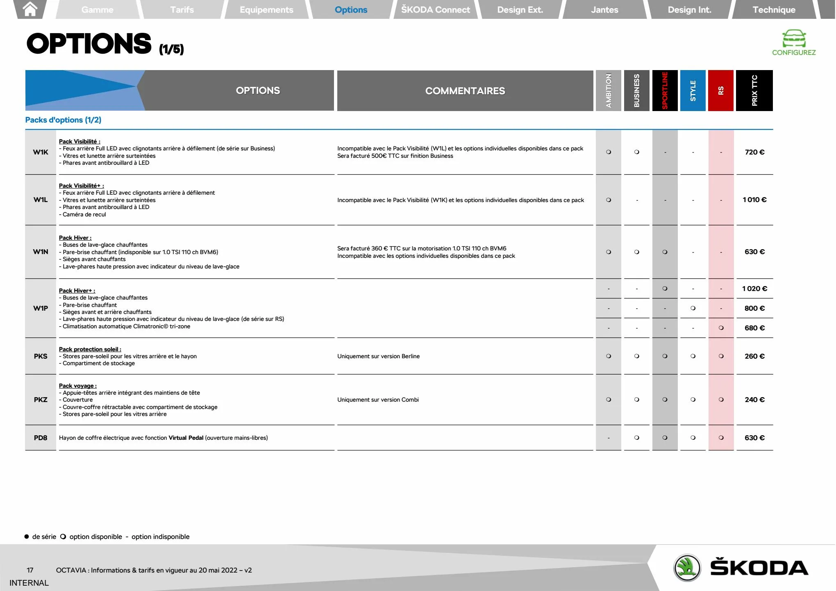Click the ŠKODA logo emblem
This screenshot has height=591, width=836.
pyautogui.click(x=687, y=568)
